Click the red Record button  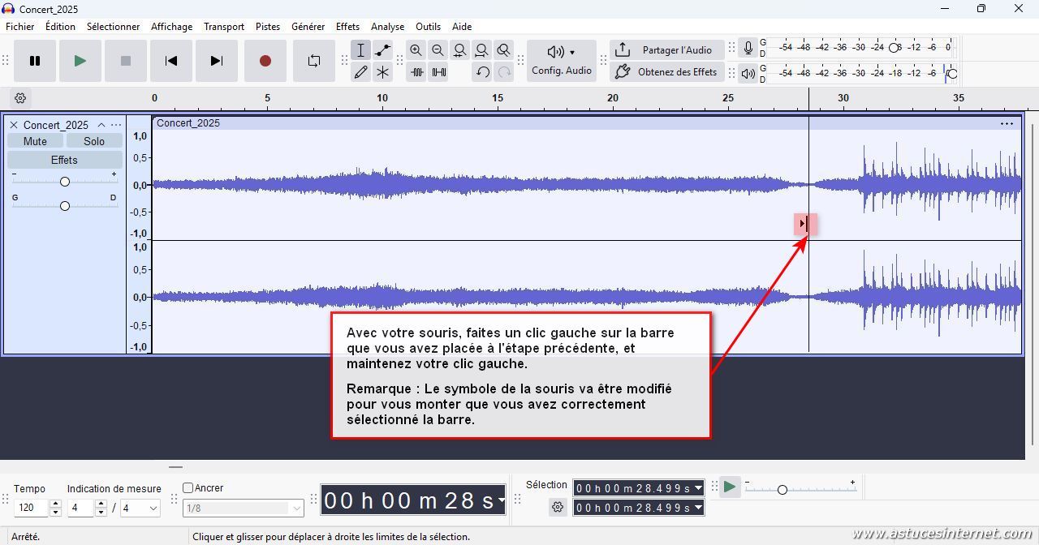pyautogui.click(x=265, y=61)
